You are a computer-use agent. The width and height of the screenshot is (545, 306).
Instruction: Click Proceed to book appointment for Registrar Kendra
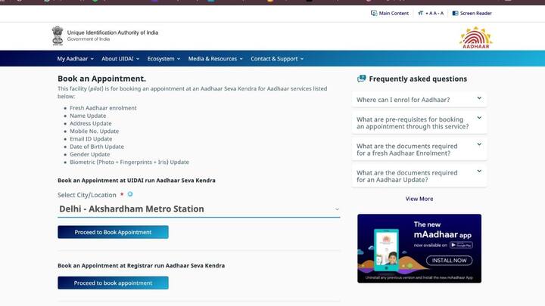[x=113, y=283]
